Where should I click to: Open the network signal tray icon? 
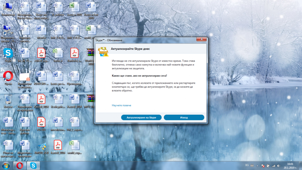(273, 166)
